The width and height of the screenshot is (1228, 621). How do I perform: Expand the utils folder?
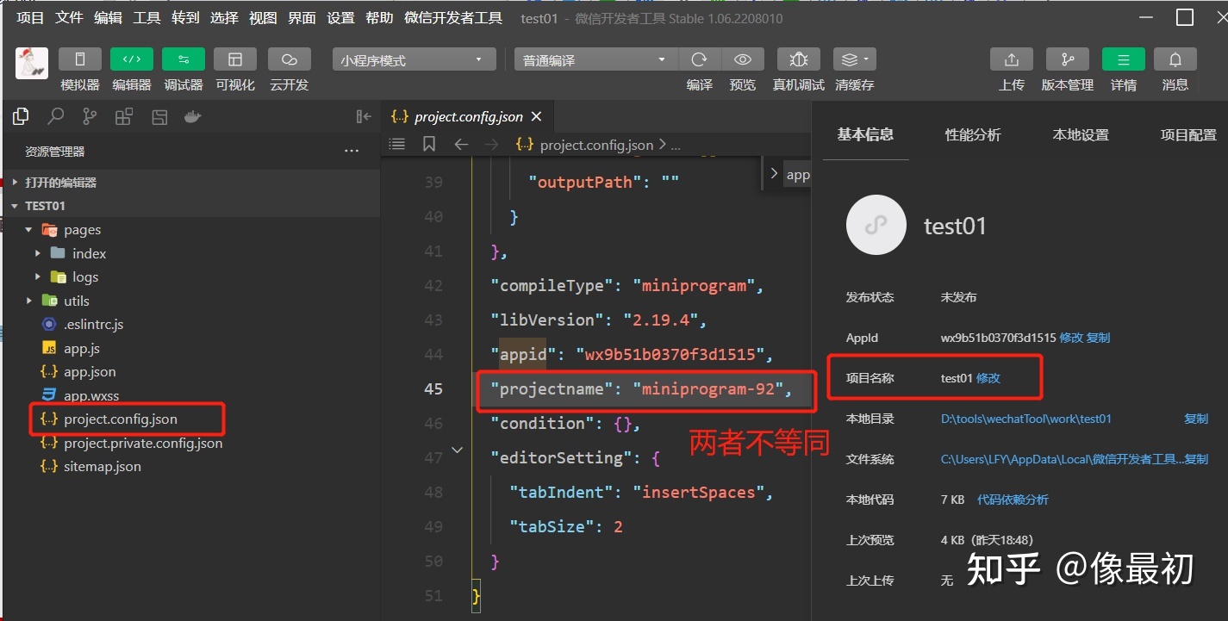(76, 301)
